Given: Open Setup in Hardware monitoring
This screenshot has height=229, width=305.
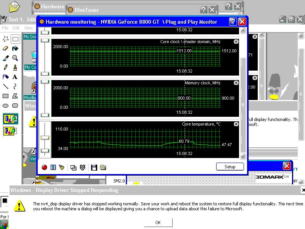Looking at the screenshot, I should point(230,167).
